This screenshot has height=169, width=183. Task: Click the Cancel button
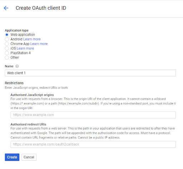pyautogui.click(x=29, y=157)
